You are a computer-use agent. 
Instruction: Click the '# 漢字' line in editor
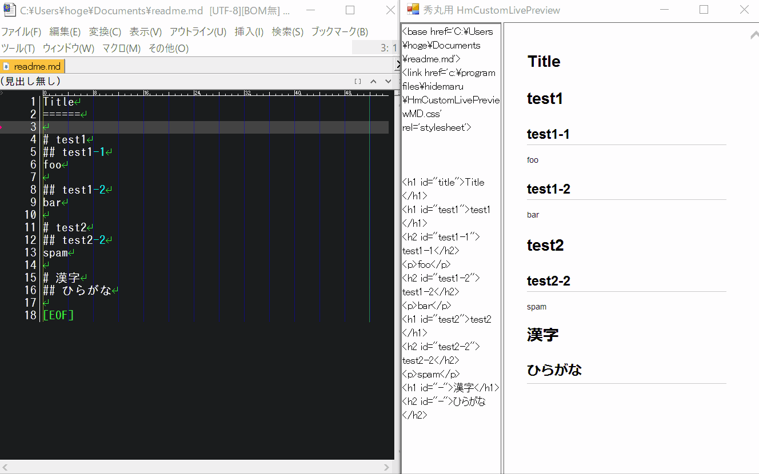coord(62,278)
